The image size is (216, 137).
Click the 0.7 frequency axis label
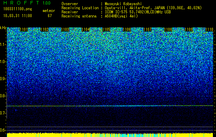pyautogui.click(x=3, y=113)
